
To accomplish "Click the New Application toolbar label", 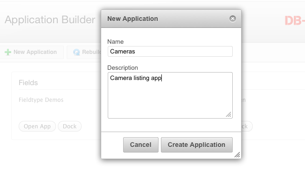I will (x=35, y=52).
